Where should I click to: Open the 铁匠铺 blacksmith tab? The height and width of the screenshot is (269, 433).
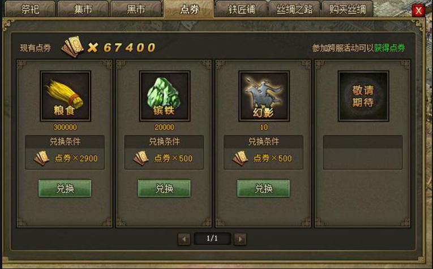241,9
